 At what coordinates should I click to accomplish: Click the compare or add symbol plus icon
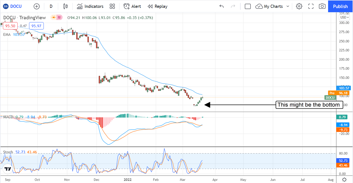pyautogui.click(x=36, y=6)
